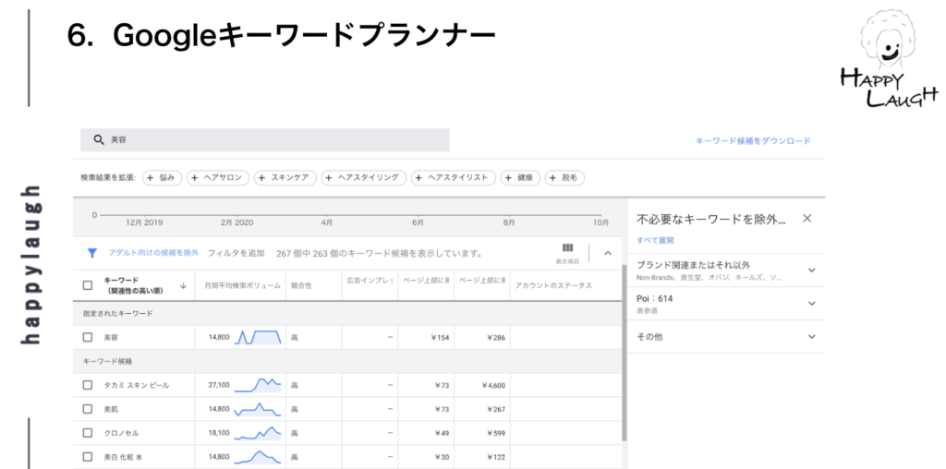The height and width of the screenshot is (469, 946).
Task: Click the ¥4,600 bid value
Action: tap(493, 385)
